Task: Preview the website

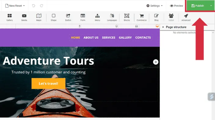Action: click(177, 6)
